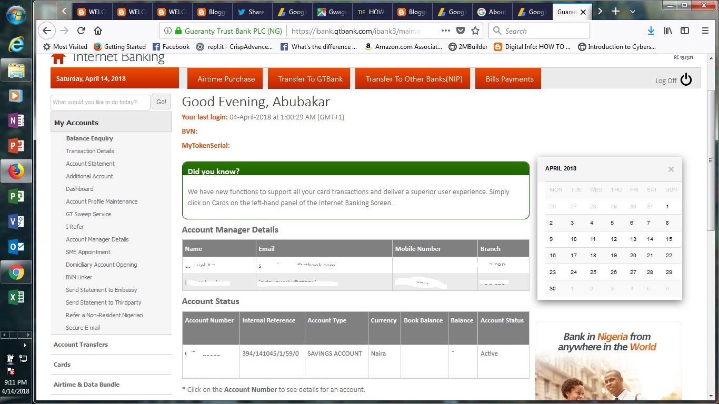Expand the Account Transfers section
The width and height of the screenshot is (719, 404).
[x=81, y=345]
